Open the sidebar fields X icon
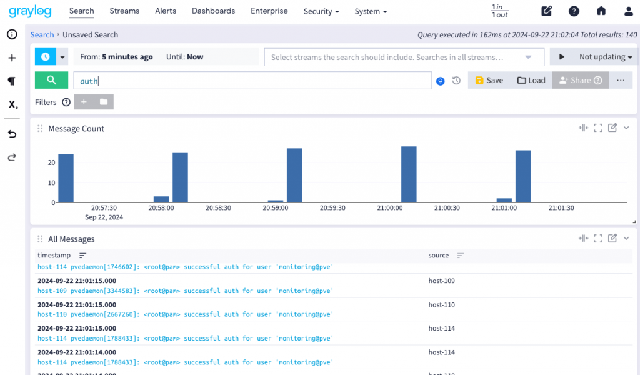Screen dimensions: 640x375 tap(13, 104)
